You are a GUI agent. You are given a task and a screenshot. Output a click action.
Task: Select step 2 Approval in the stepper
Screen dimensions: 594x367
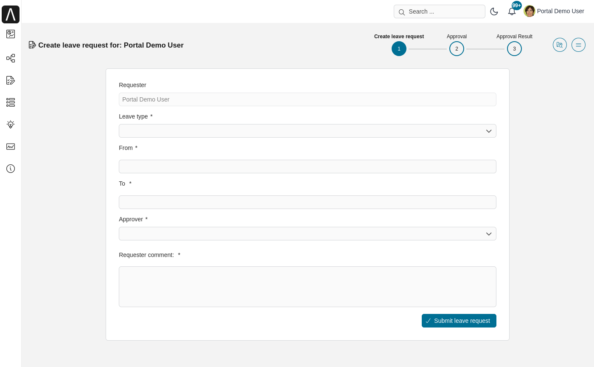coord(457,48)
